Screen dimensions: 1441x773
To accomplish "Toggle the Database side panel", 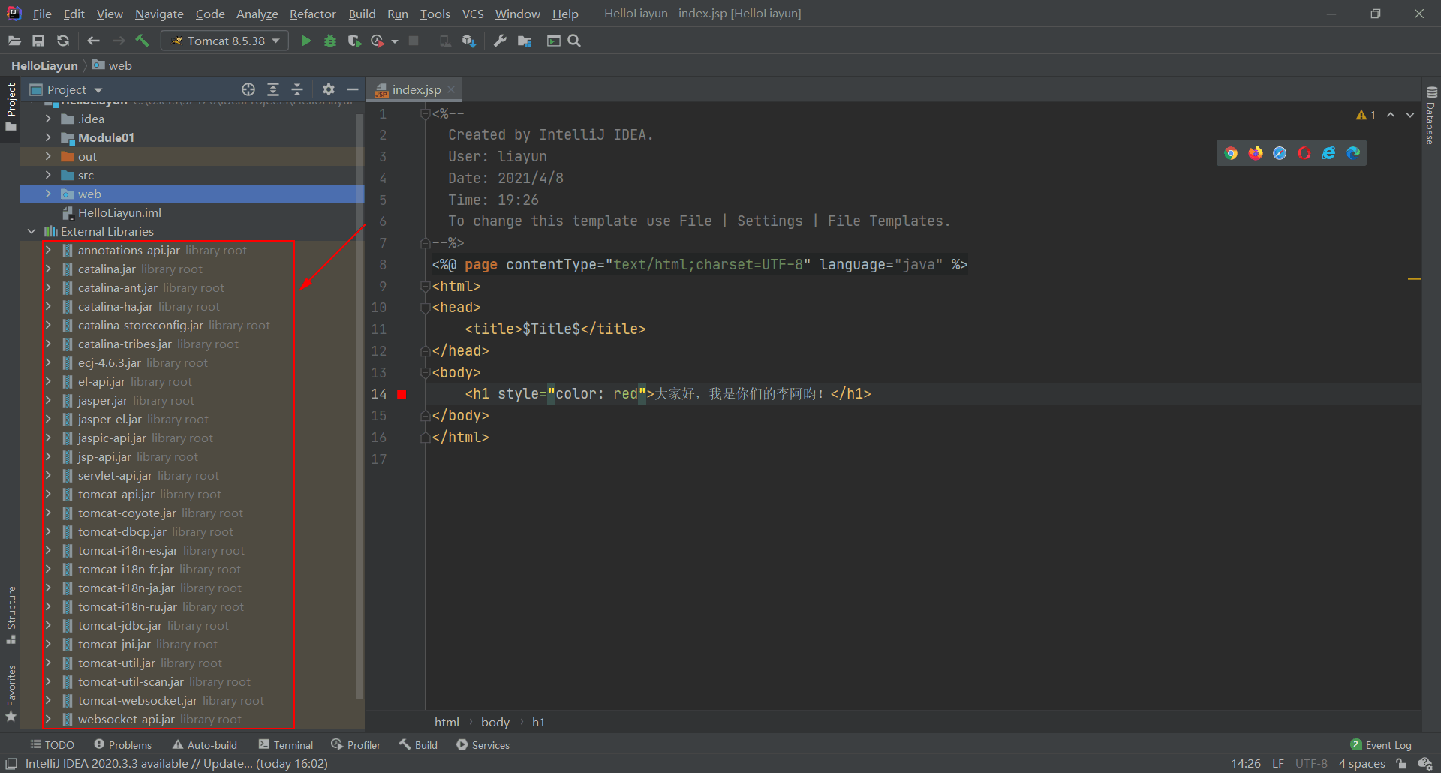I will [x=1431, y=115].
